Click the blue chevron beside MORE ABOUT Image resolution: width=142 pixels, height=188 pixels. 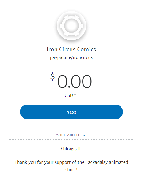(x=84, y=135)
